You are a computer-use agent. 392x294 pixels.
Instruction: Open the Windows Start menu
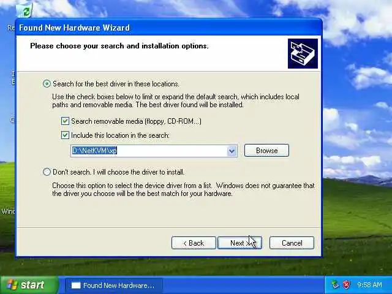tap(29, 285)
